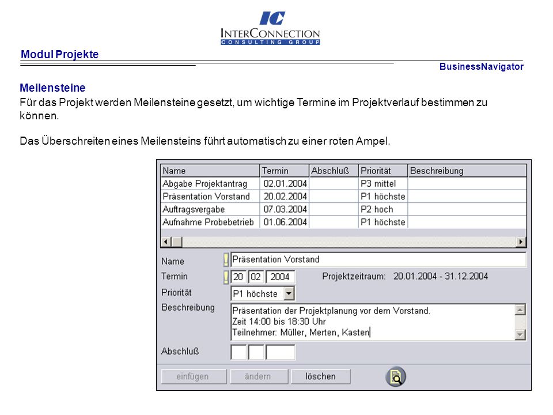Viewport: 553px width, 415px height.
Task: Click the table's horizontal scroll left arrow
Action: [x=166, y=242]
